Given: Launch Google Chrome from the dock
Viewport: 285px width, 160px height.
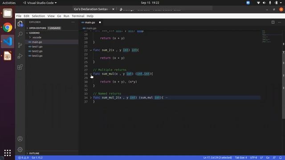Looking at the screenshot, I should (x=8, y=28).
